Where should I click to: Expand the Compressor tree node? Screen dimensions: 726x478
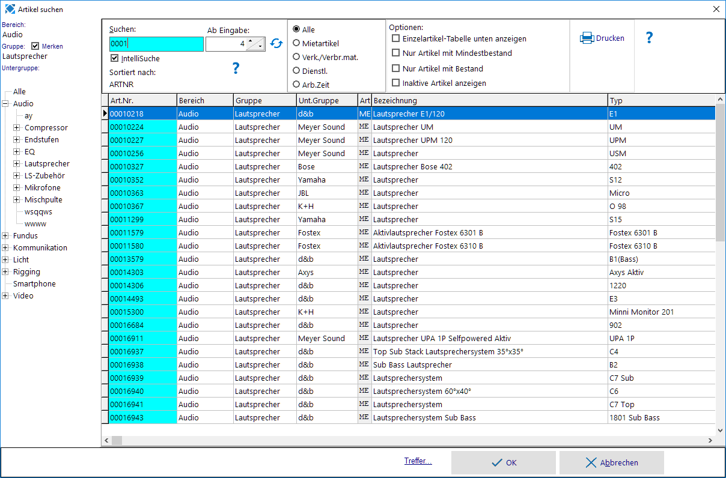pyautogui.click(x=17, y=127)
